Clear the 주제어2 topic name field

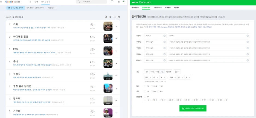tap(164, 42)
